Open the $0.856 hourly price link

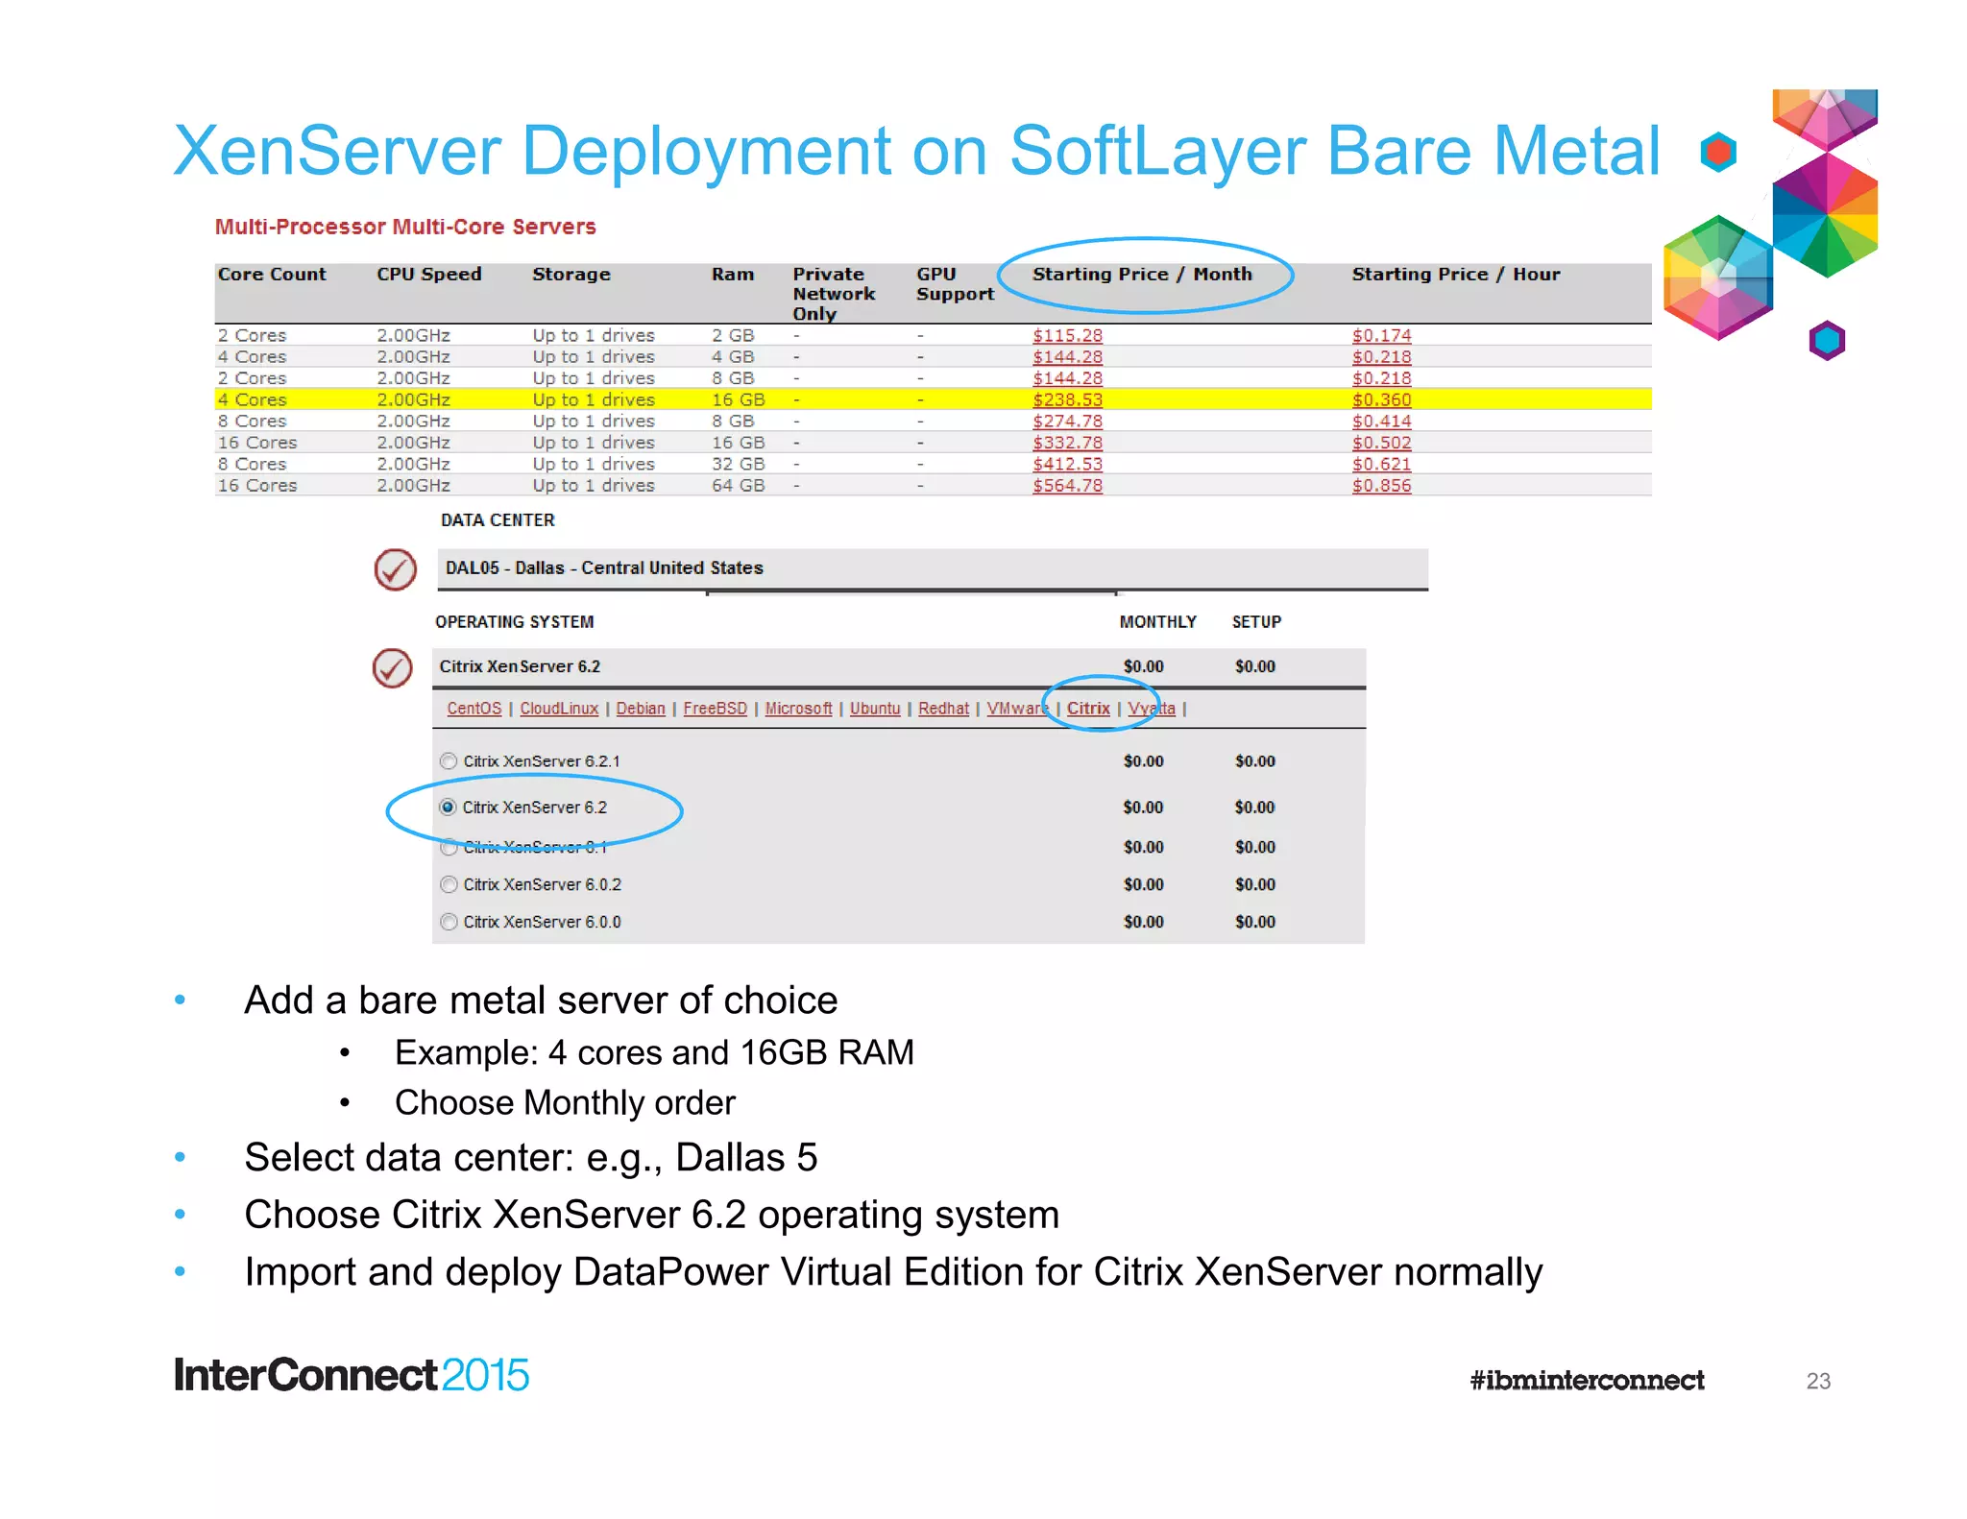click(1382, 486)
